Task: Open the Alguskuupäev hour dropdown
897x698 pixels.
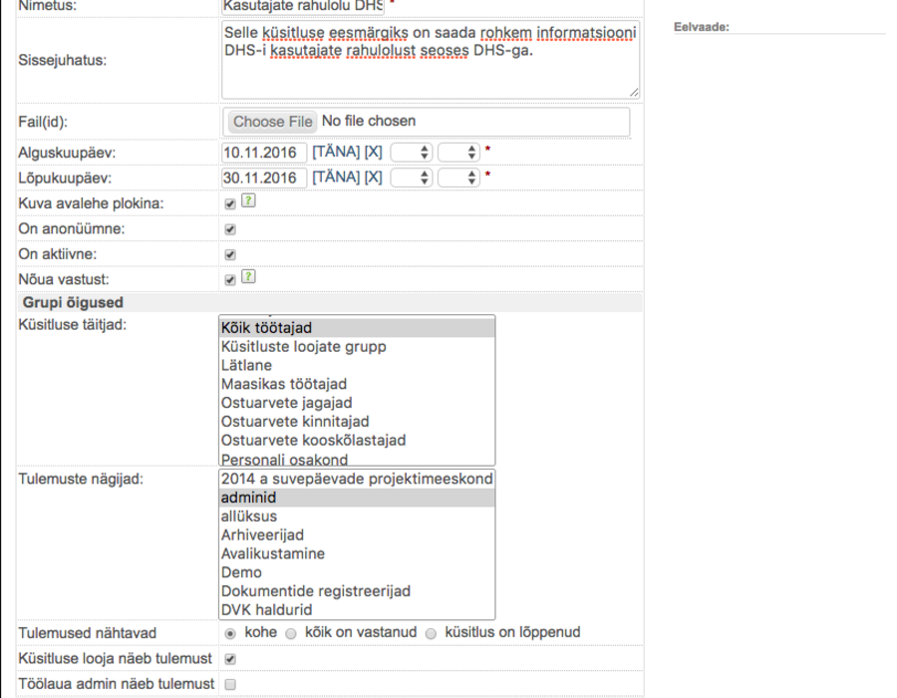Action: tap(412, 153)
